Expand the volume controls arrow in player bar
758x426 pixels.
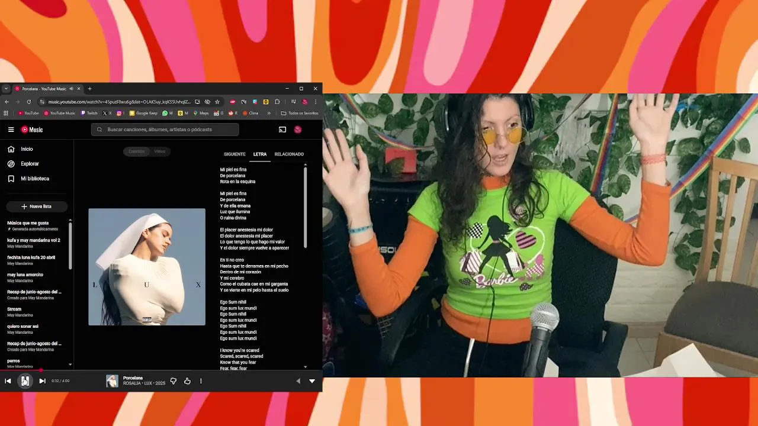click(298, 381)
